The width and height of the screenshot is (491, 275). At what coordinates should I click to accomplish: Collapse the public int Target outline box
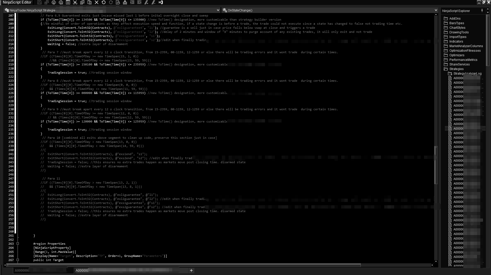(x=18, y=260)
